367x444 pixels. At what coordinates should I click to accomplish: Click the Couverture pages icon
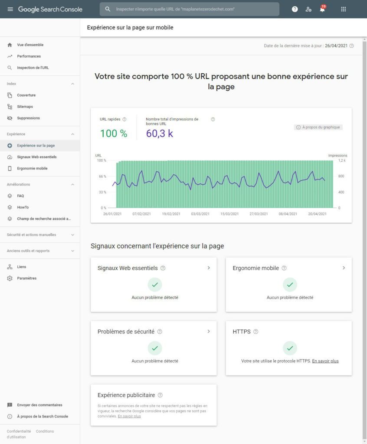point(10,95)
